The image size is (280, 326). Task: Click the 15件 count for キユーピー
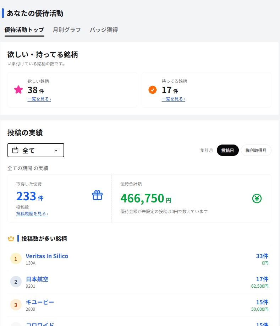coord(262,302)
